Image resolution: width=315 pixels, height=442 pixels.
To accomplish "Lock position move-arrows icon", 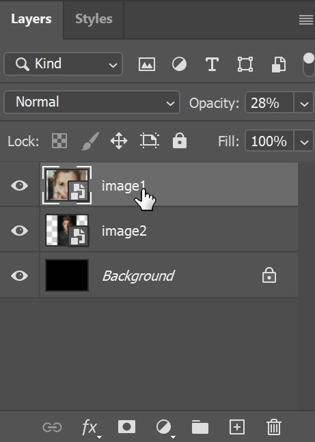I will click(119, 141).
